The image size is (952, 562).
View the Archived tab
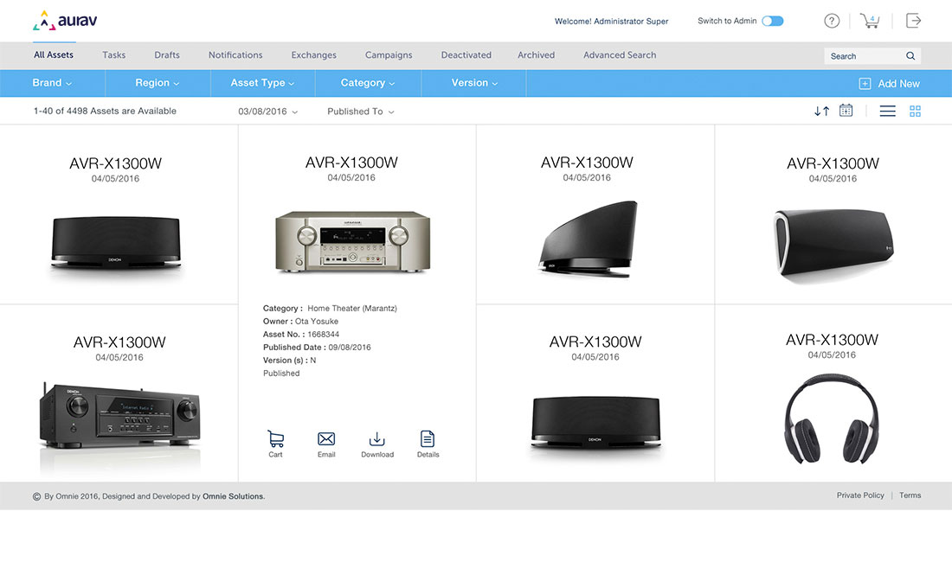point(536,54)
